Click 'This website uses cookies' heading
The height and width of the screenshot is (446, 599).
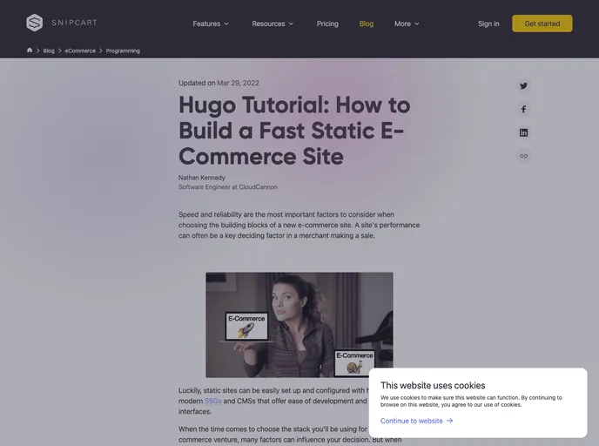click(433, 385)
